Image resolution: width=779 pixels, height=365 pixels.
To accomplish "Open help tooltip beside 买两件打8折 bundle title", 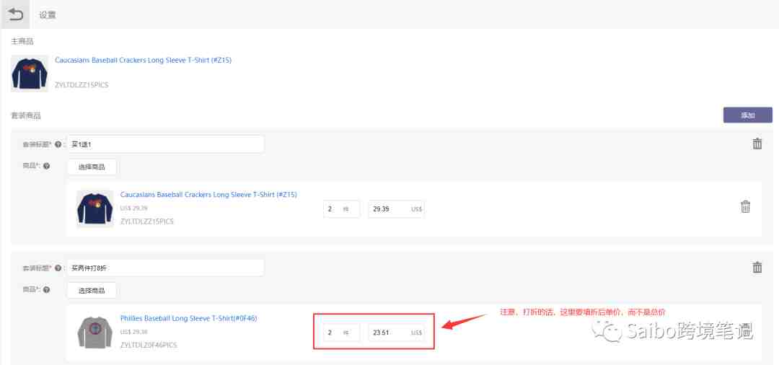I will pyautogui.click(x=58, y=268).
